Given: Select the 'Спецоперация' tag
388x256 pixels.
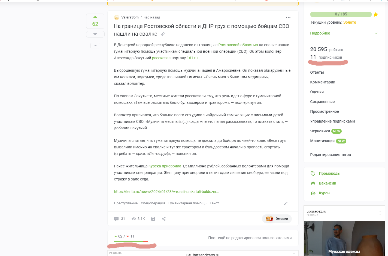Looking at the screenshot, I should coord(153,203).
